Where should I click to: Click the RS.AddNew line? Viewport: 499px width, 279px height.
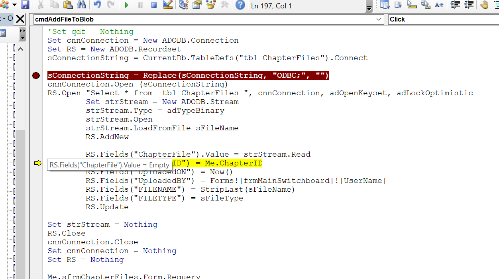pos(107,137)
